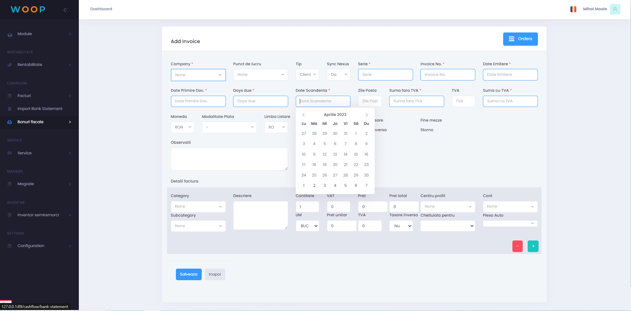Select the Bonuri fiscale icon
Image resolution: width=631 pixels, height=311 pixels.
(9, 122)
